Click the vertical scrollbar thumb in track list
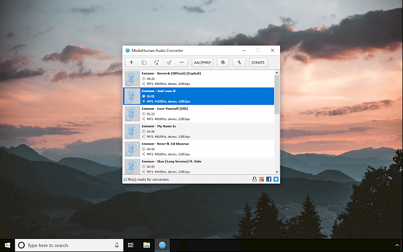 [x=277, y=94]
